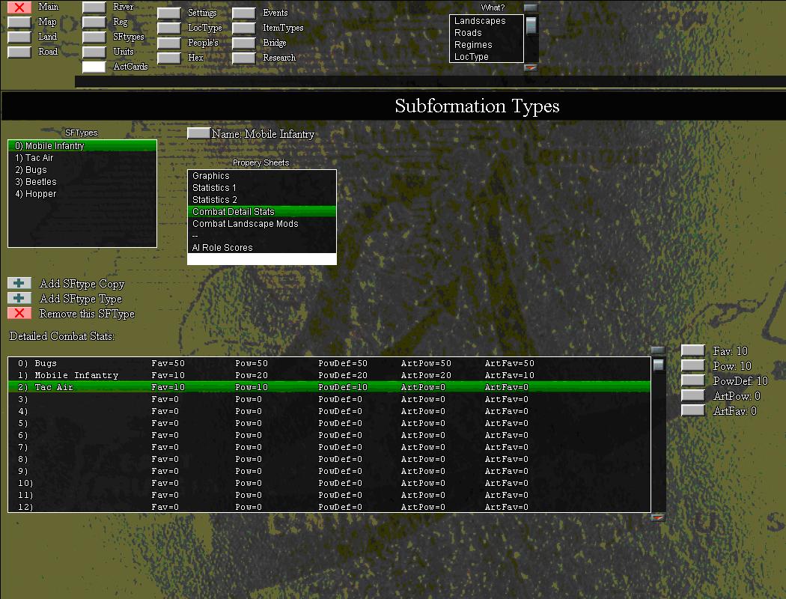Select 1) Mobile Infantry combat stats row
Viewport: 786px width, 599px height.
tap(329, 375)
